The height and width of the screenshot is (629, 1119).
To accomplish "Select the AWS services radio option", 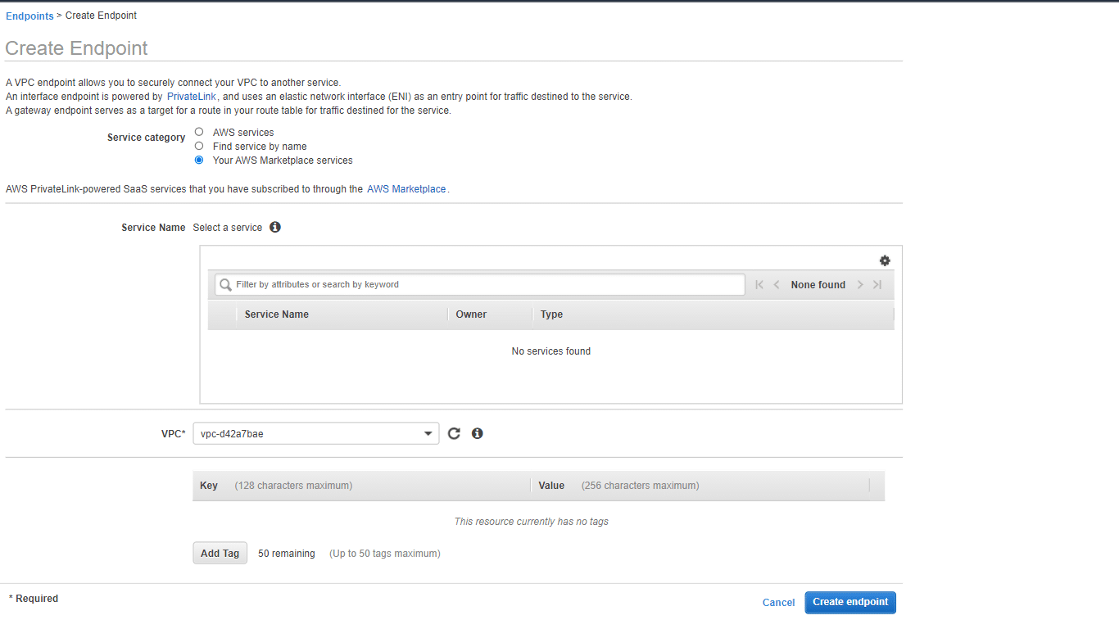I will coord(199,131).
